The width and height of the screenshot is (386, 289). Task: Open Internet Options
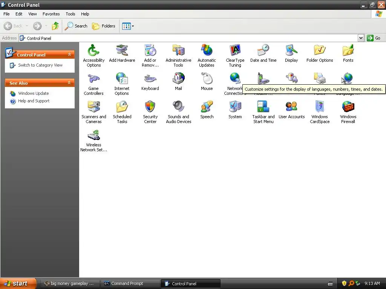(x=122, y=84)
